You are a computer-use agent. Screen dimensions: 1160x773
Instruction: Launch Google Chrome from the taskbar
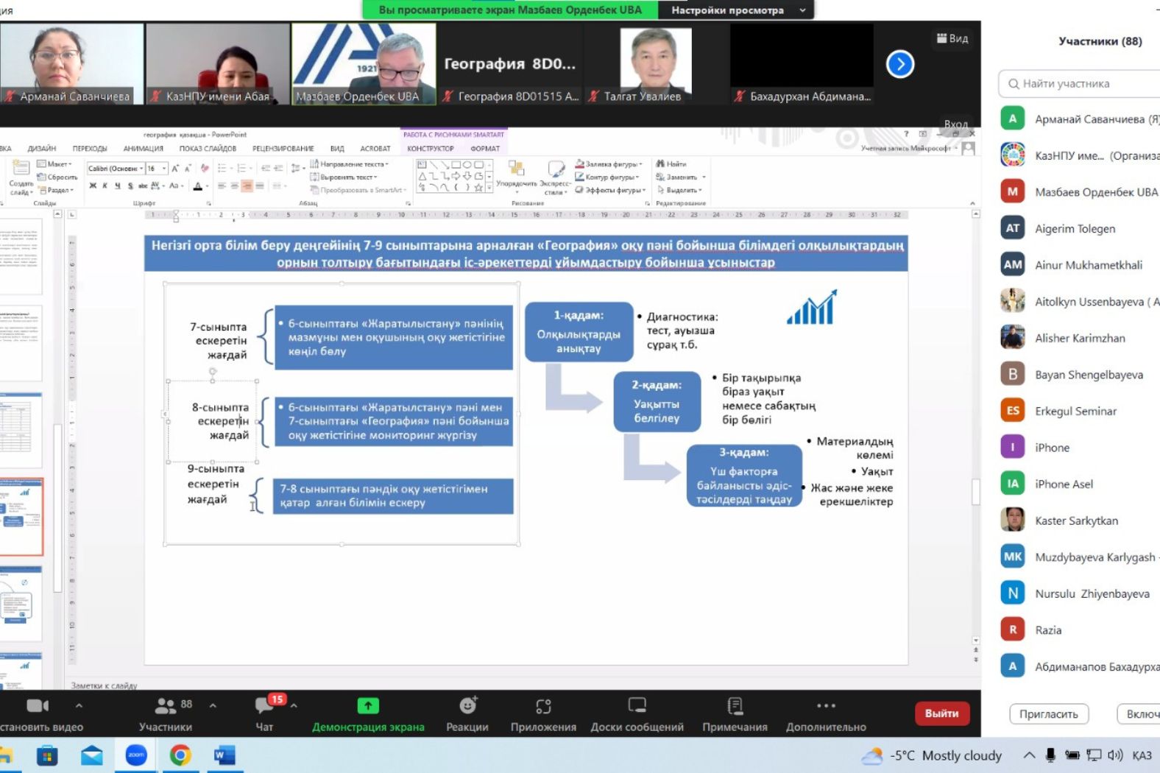coord(180,755)
